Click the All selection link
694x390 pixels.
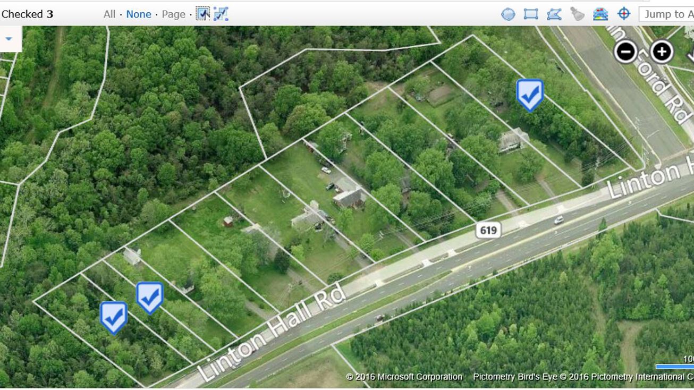point(109,14)
